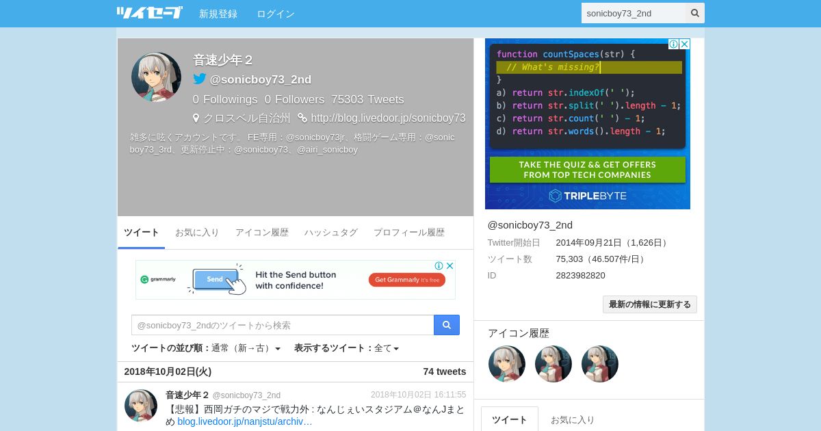Click the クロスベル自治州 location text
This screenshot has width=821, height=431.
(247, 118)
